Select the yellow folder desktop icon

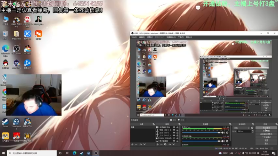[16, 35]
